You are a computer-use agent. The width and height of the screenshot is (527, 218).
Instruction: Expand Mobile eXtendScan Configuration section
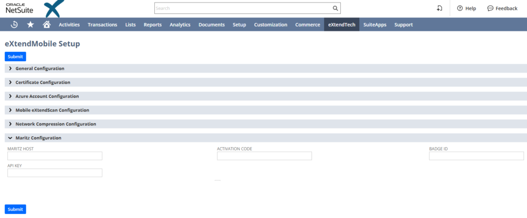tap(266, 110)
